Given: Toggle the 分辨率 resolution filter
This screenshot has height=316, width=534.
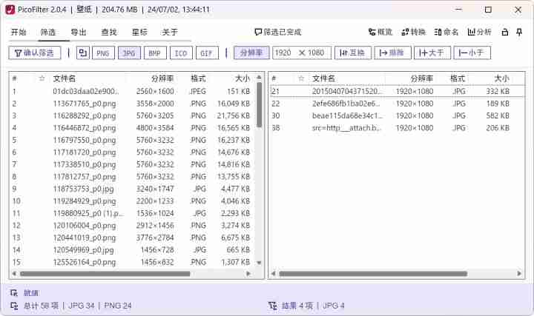Looking at the screenshot, I should tap(251, 53).
